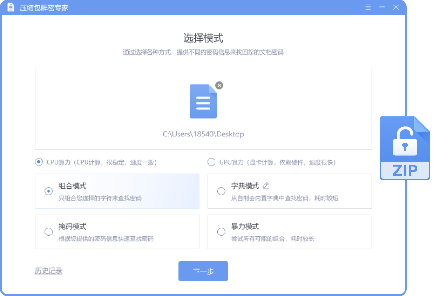Click the 尝试所有可能的组合，耗时较长 description
Image resolution: width=442 pixels, height=296 pixels.
pyautogui.click(x=273, y=239)
